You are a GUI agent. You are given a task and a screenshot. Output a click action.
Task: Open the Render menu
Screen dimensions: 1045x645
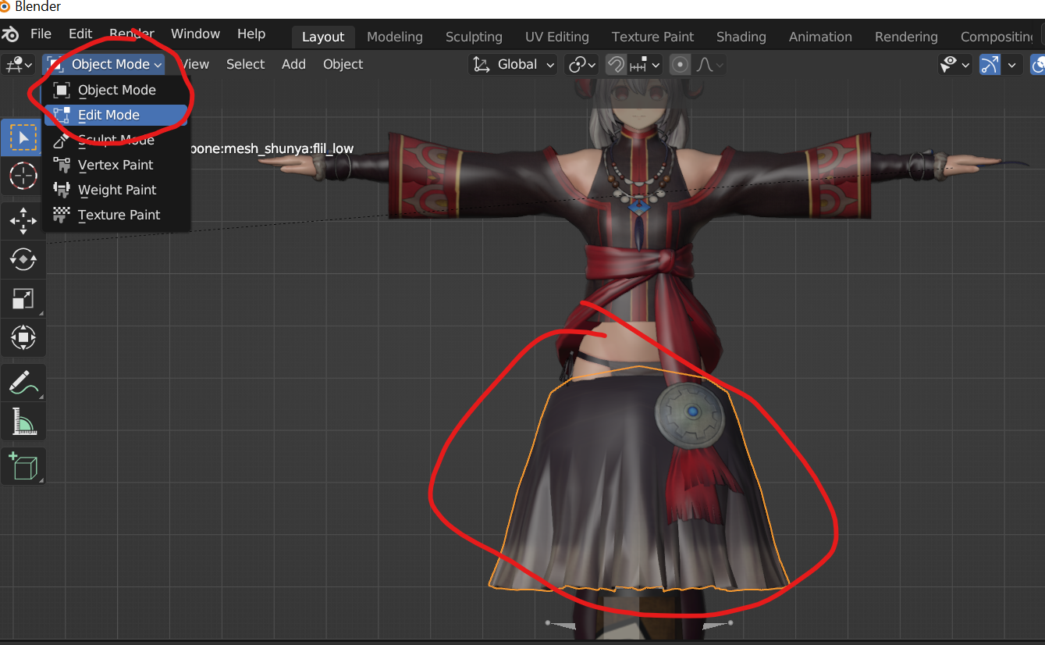point(132,34)
